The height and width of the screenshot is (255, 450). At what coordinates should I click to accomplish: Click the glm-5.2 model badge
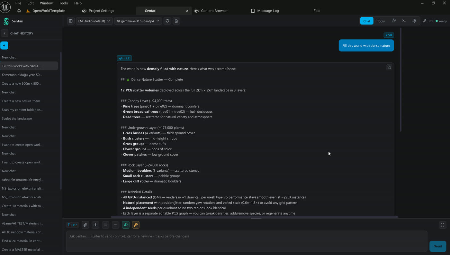pyautogui.click(x=124, y=58)
